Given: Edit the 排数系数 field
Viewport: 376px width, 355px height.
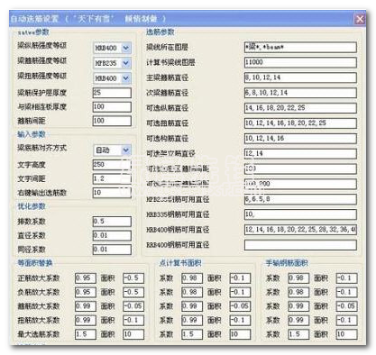Looking at the screenshot, I should (112, 222).
